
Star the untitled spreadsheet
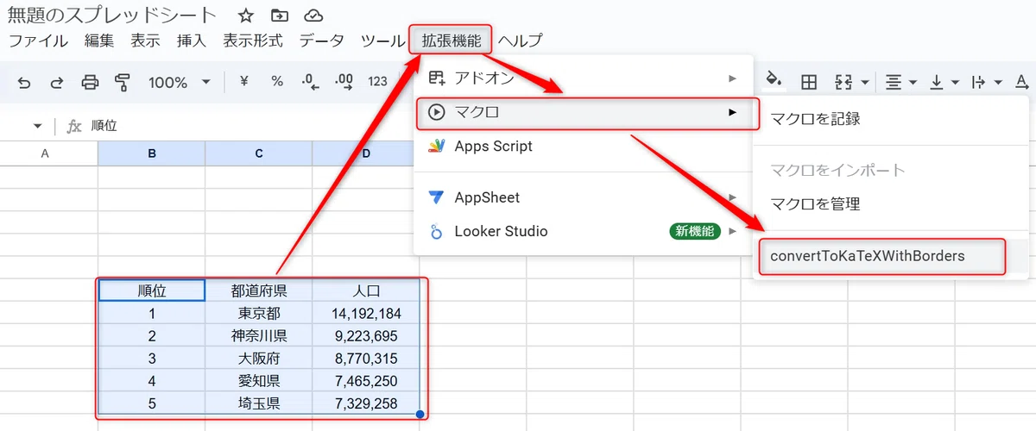246,16
